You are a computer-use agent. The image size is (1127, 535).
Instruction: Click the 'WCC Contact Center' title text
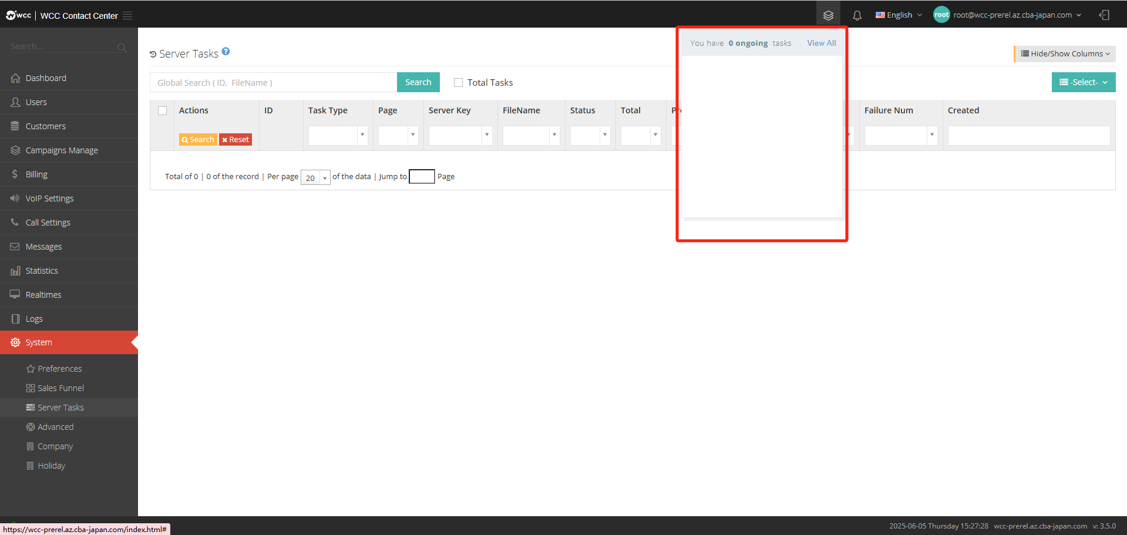[79, 16]
